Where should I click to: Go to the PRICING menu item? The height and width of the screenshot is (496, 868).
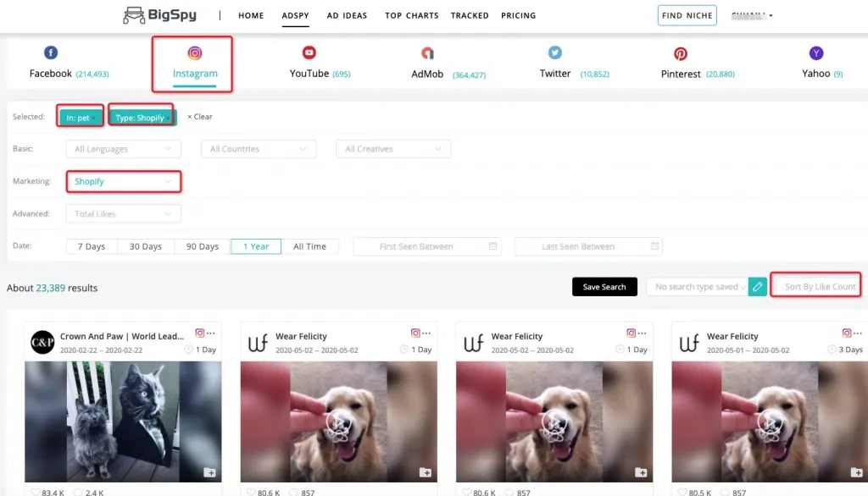tap(518, 15)
